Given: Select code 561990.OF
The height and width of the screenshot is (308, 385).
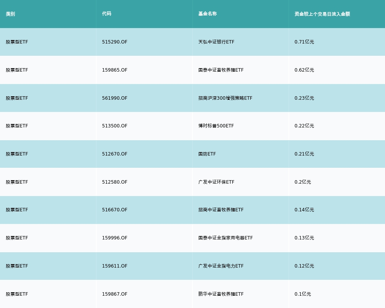Looking at the screenshot, I should click(115, 98).
